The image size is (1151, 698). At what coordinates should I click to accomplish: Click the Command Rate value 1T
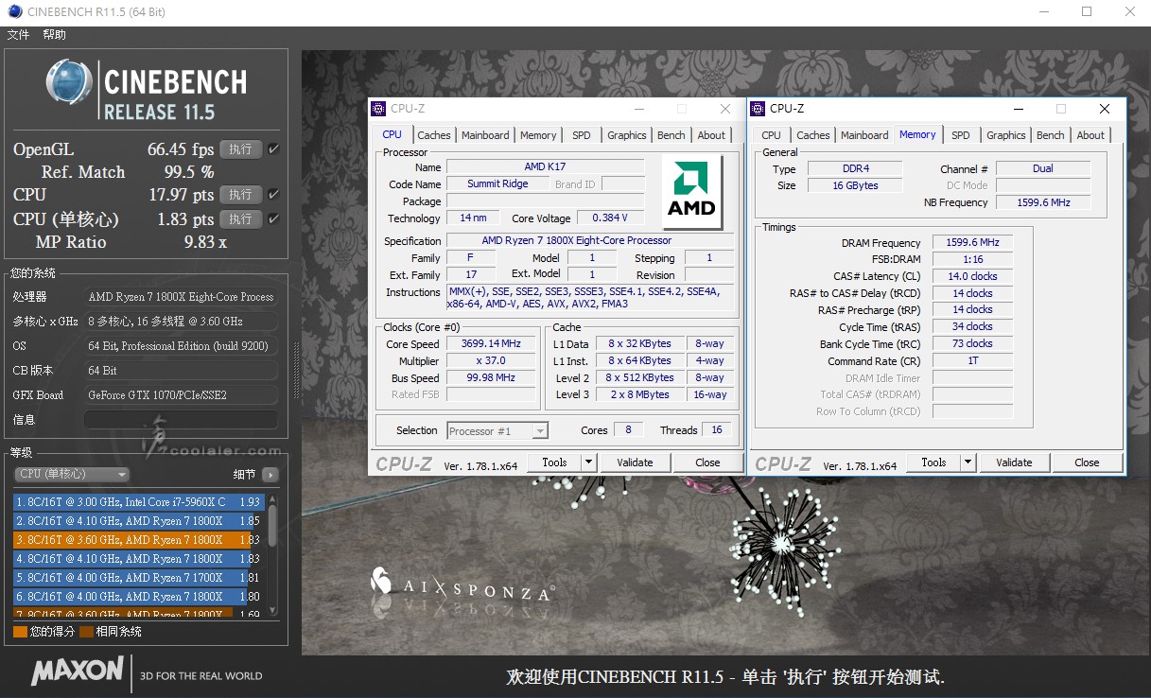[972, 361]
